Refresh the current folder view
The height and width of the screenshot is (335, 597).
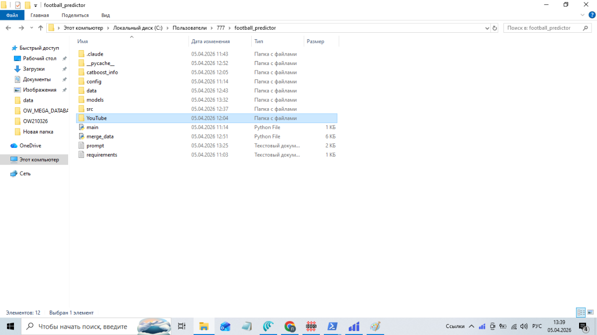pyautogui.click(x=495, y=28)
